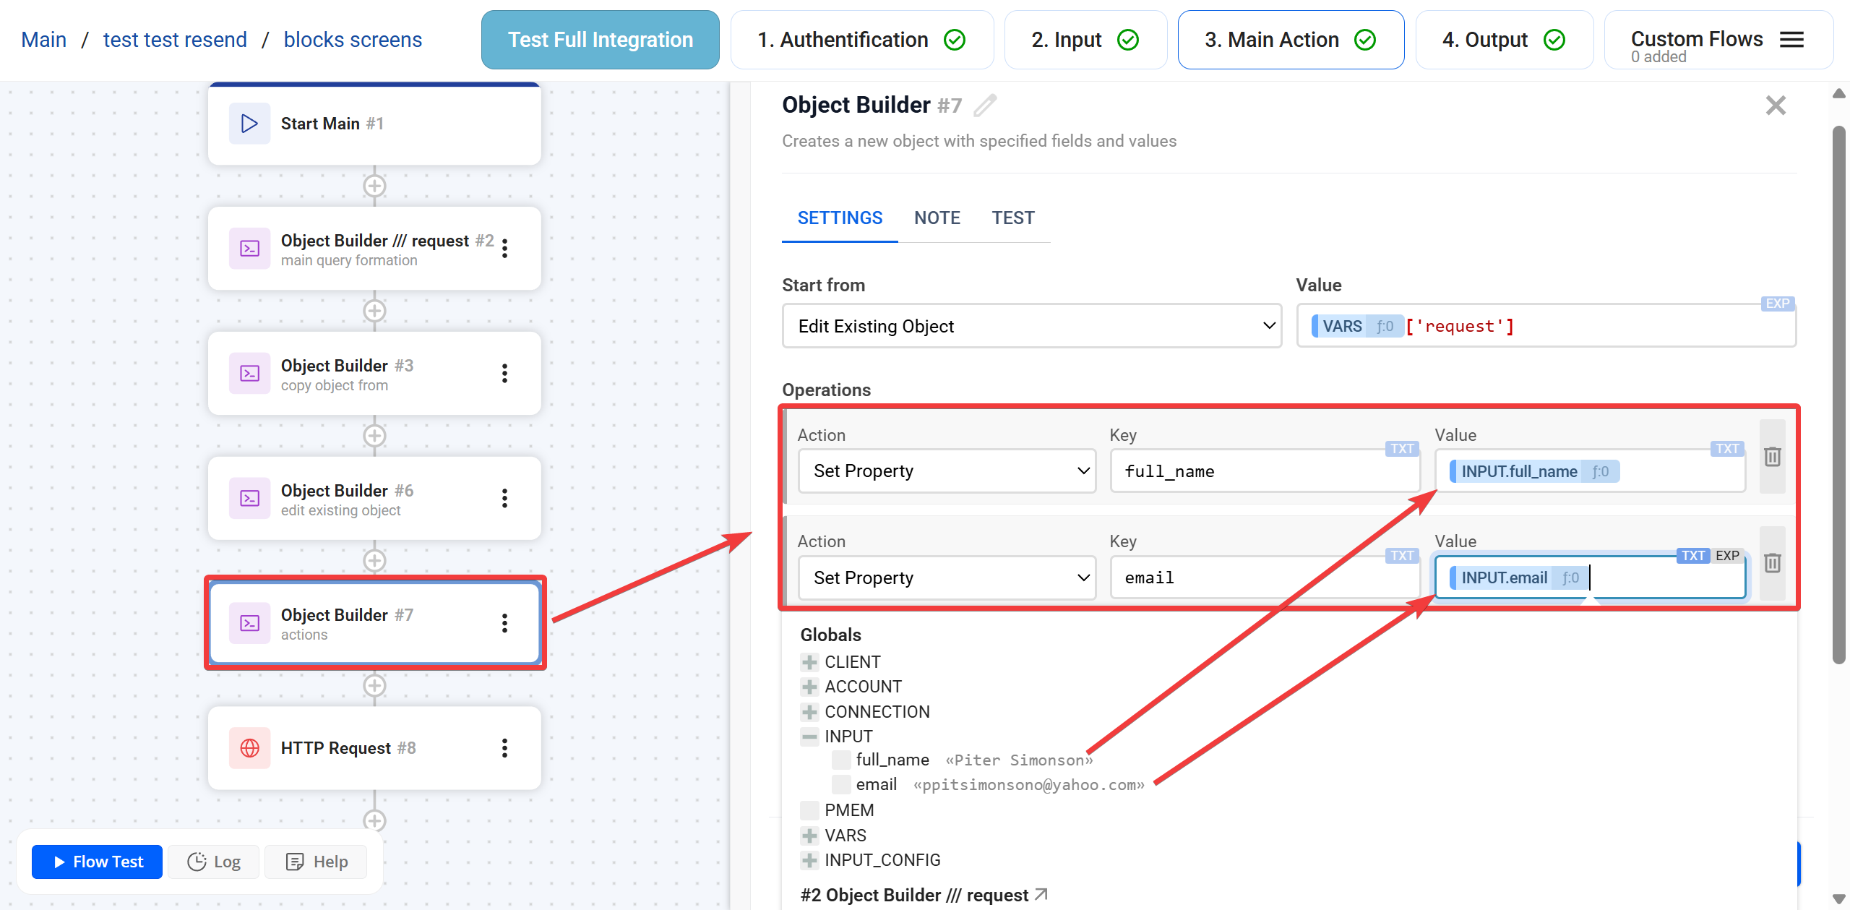Image resolution: width=1850 pixels, height=910 pixels.
Task: Toggle EXP mode on email value field
Action: point(1727,556)
